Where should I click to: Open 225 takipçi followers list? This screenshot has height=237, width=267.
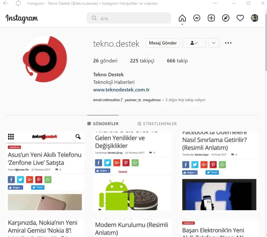pos(142,61)
